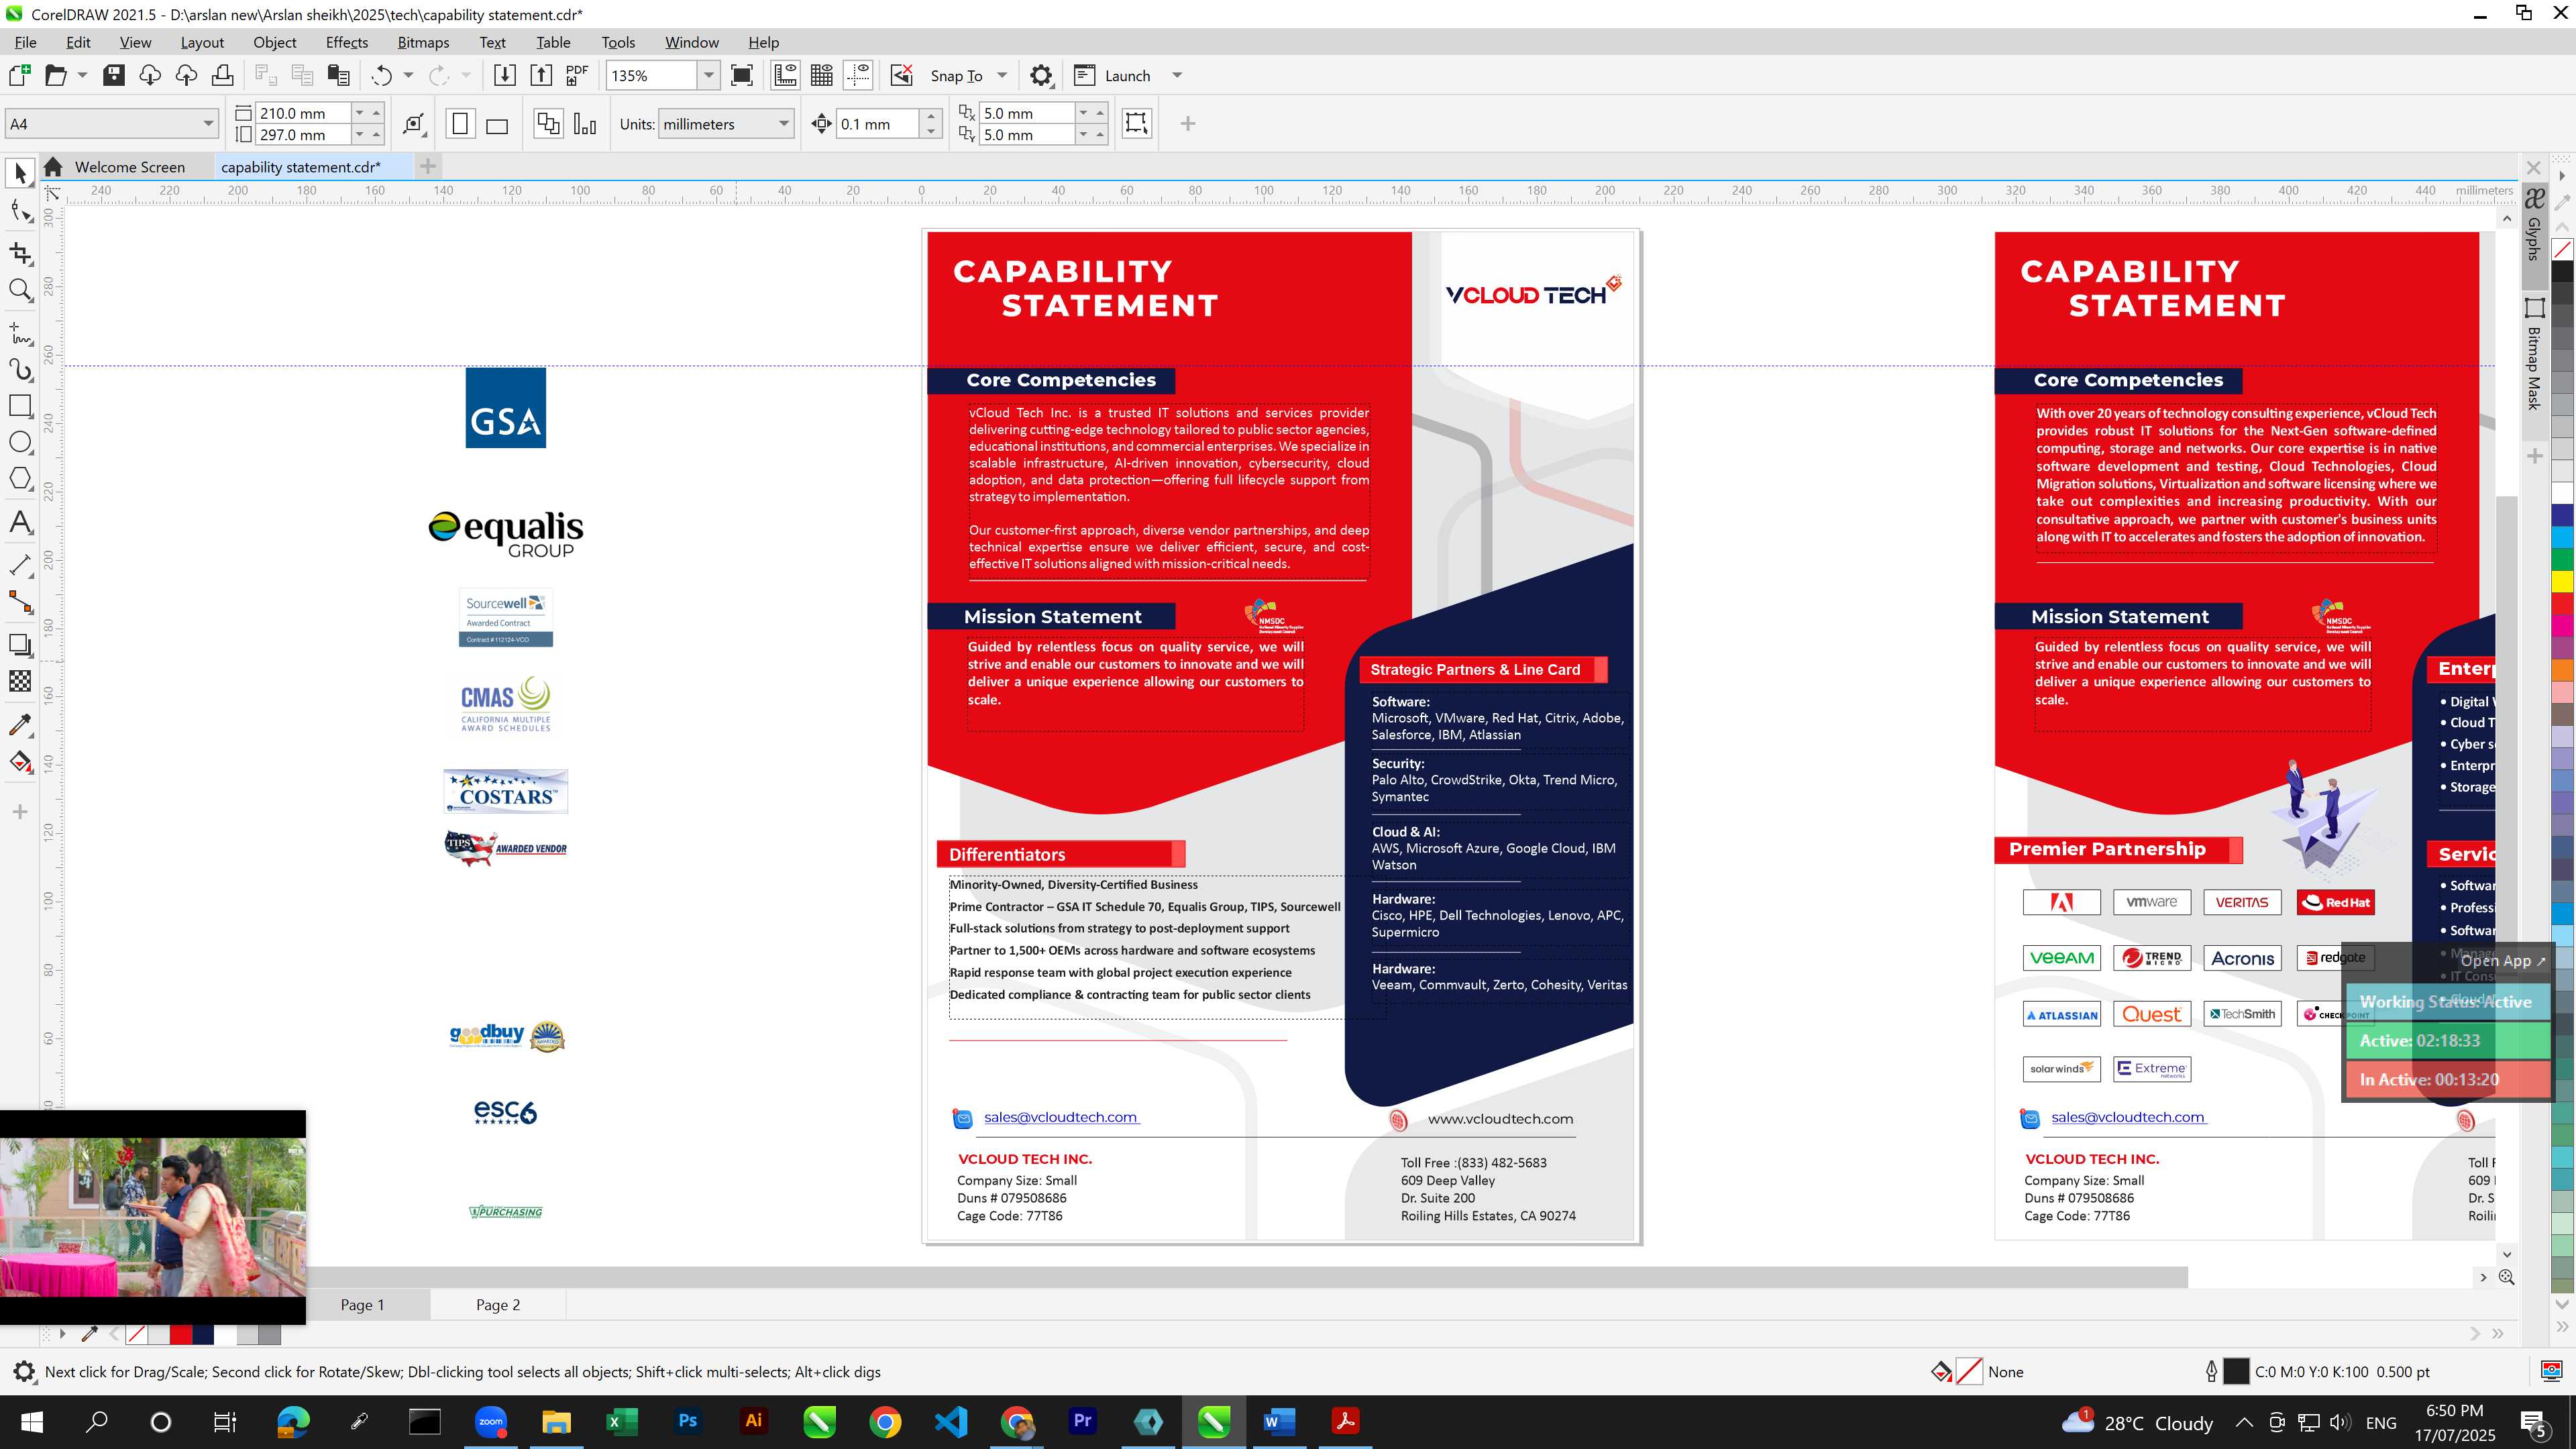2576x1449 pixels.
Task: Select the Drop Shadow tool
Action: [x=20, y=645]
